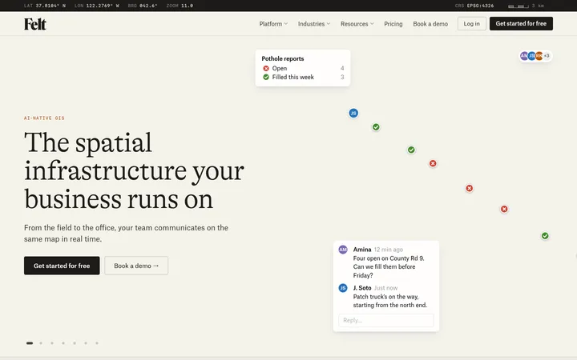Click the 'The spatial infrastructure' headline
The width and height of the screenshot is (577, 360).
[x=134, y=170]
